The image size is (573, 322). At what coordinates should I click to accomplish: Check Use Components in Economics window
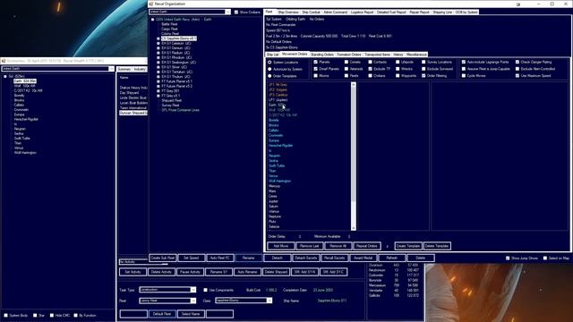[205, 290]
